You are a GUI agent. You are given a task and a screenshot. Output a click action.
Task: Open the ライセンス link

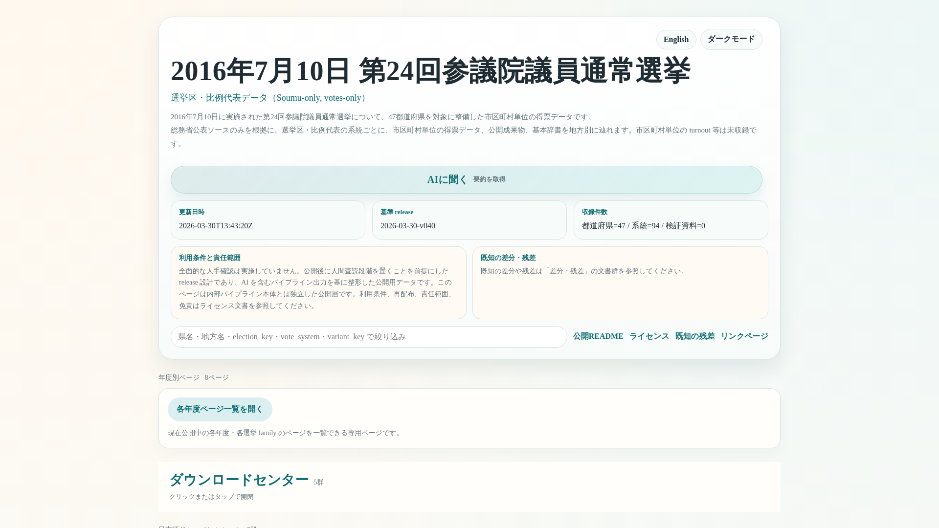pos(649,336)
